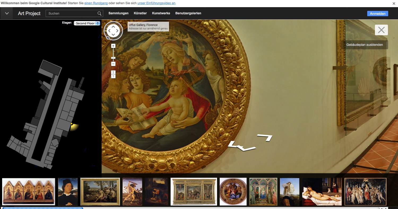Pan up using the navigation compass arrow
Viewport: 398px width, 209px height.
(113, 27)
